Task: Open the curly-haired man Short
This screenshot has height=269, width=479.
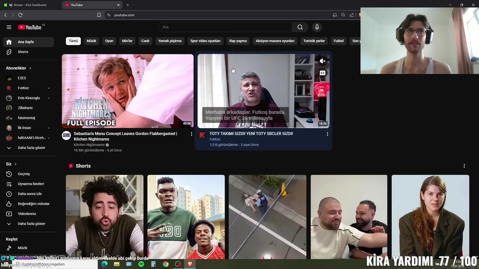Action: pos(104,217)
